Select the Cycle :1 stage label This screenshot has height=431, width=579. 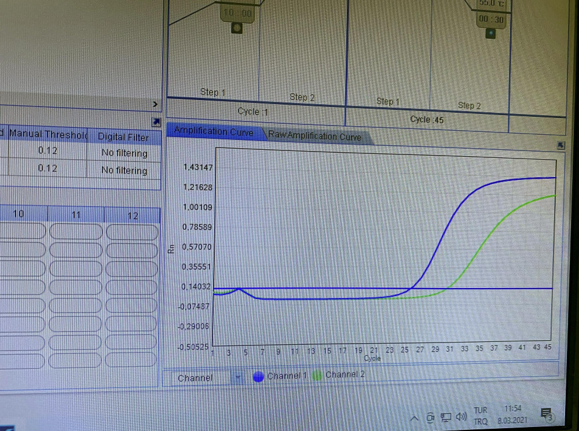[253, 112]
